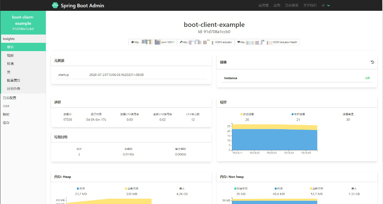Click the non-heap used value 49.6 MB
The height and width of the screenshot is (204, 383).
279,194
